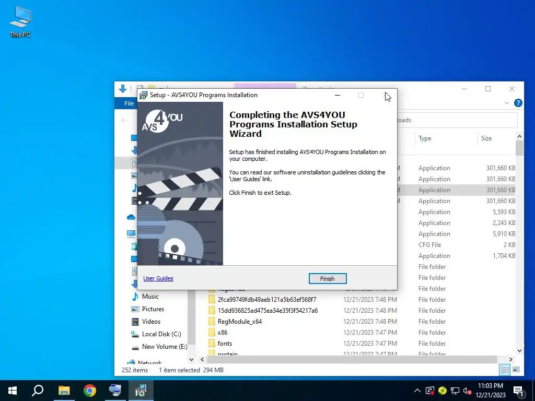
Task: Select Local Disk (C:) in navigation pane
Action: point(161,334)
